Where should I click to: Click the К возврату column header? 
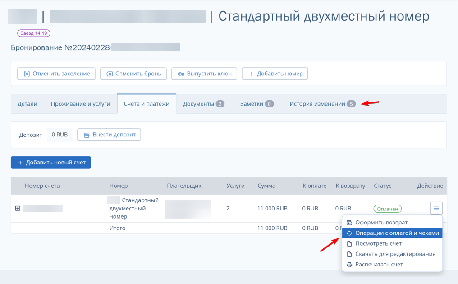pos(350,186)
